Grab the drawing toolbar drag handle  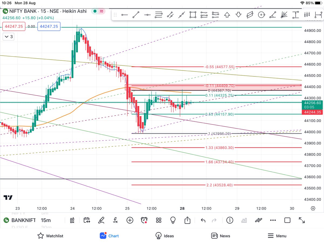[x=115, y=15]
